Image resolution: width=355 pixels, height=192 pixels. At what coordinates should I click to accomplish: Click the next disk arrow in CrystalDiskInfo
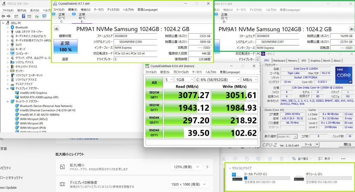coord(351,29)
